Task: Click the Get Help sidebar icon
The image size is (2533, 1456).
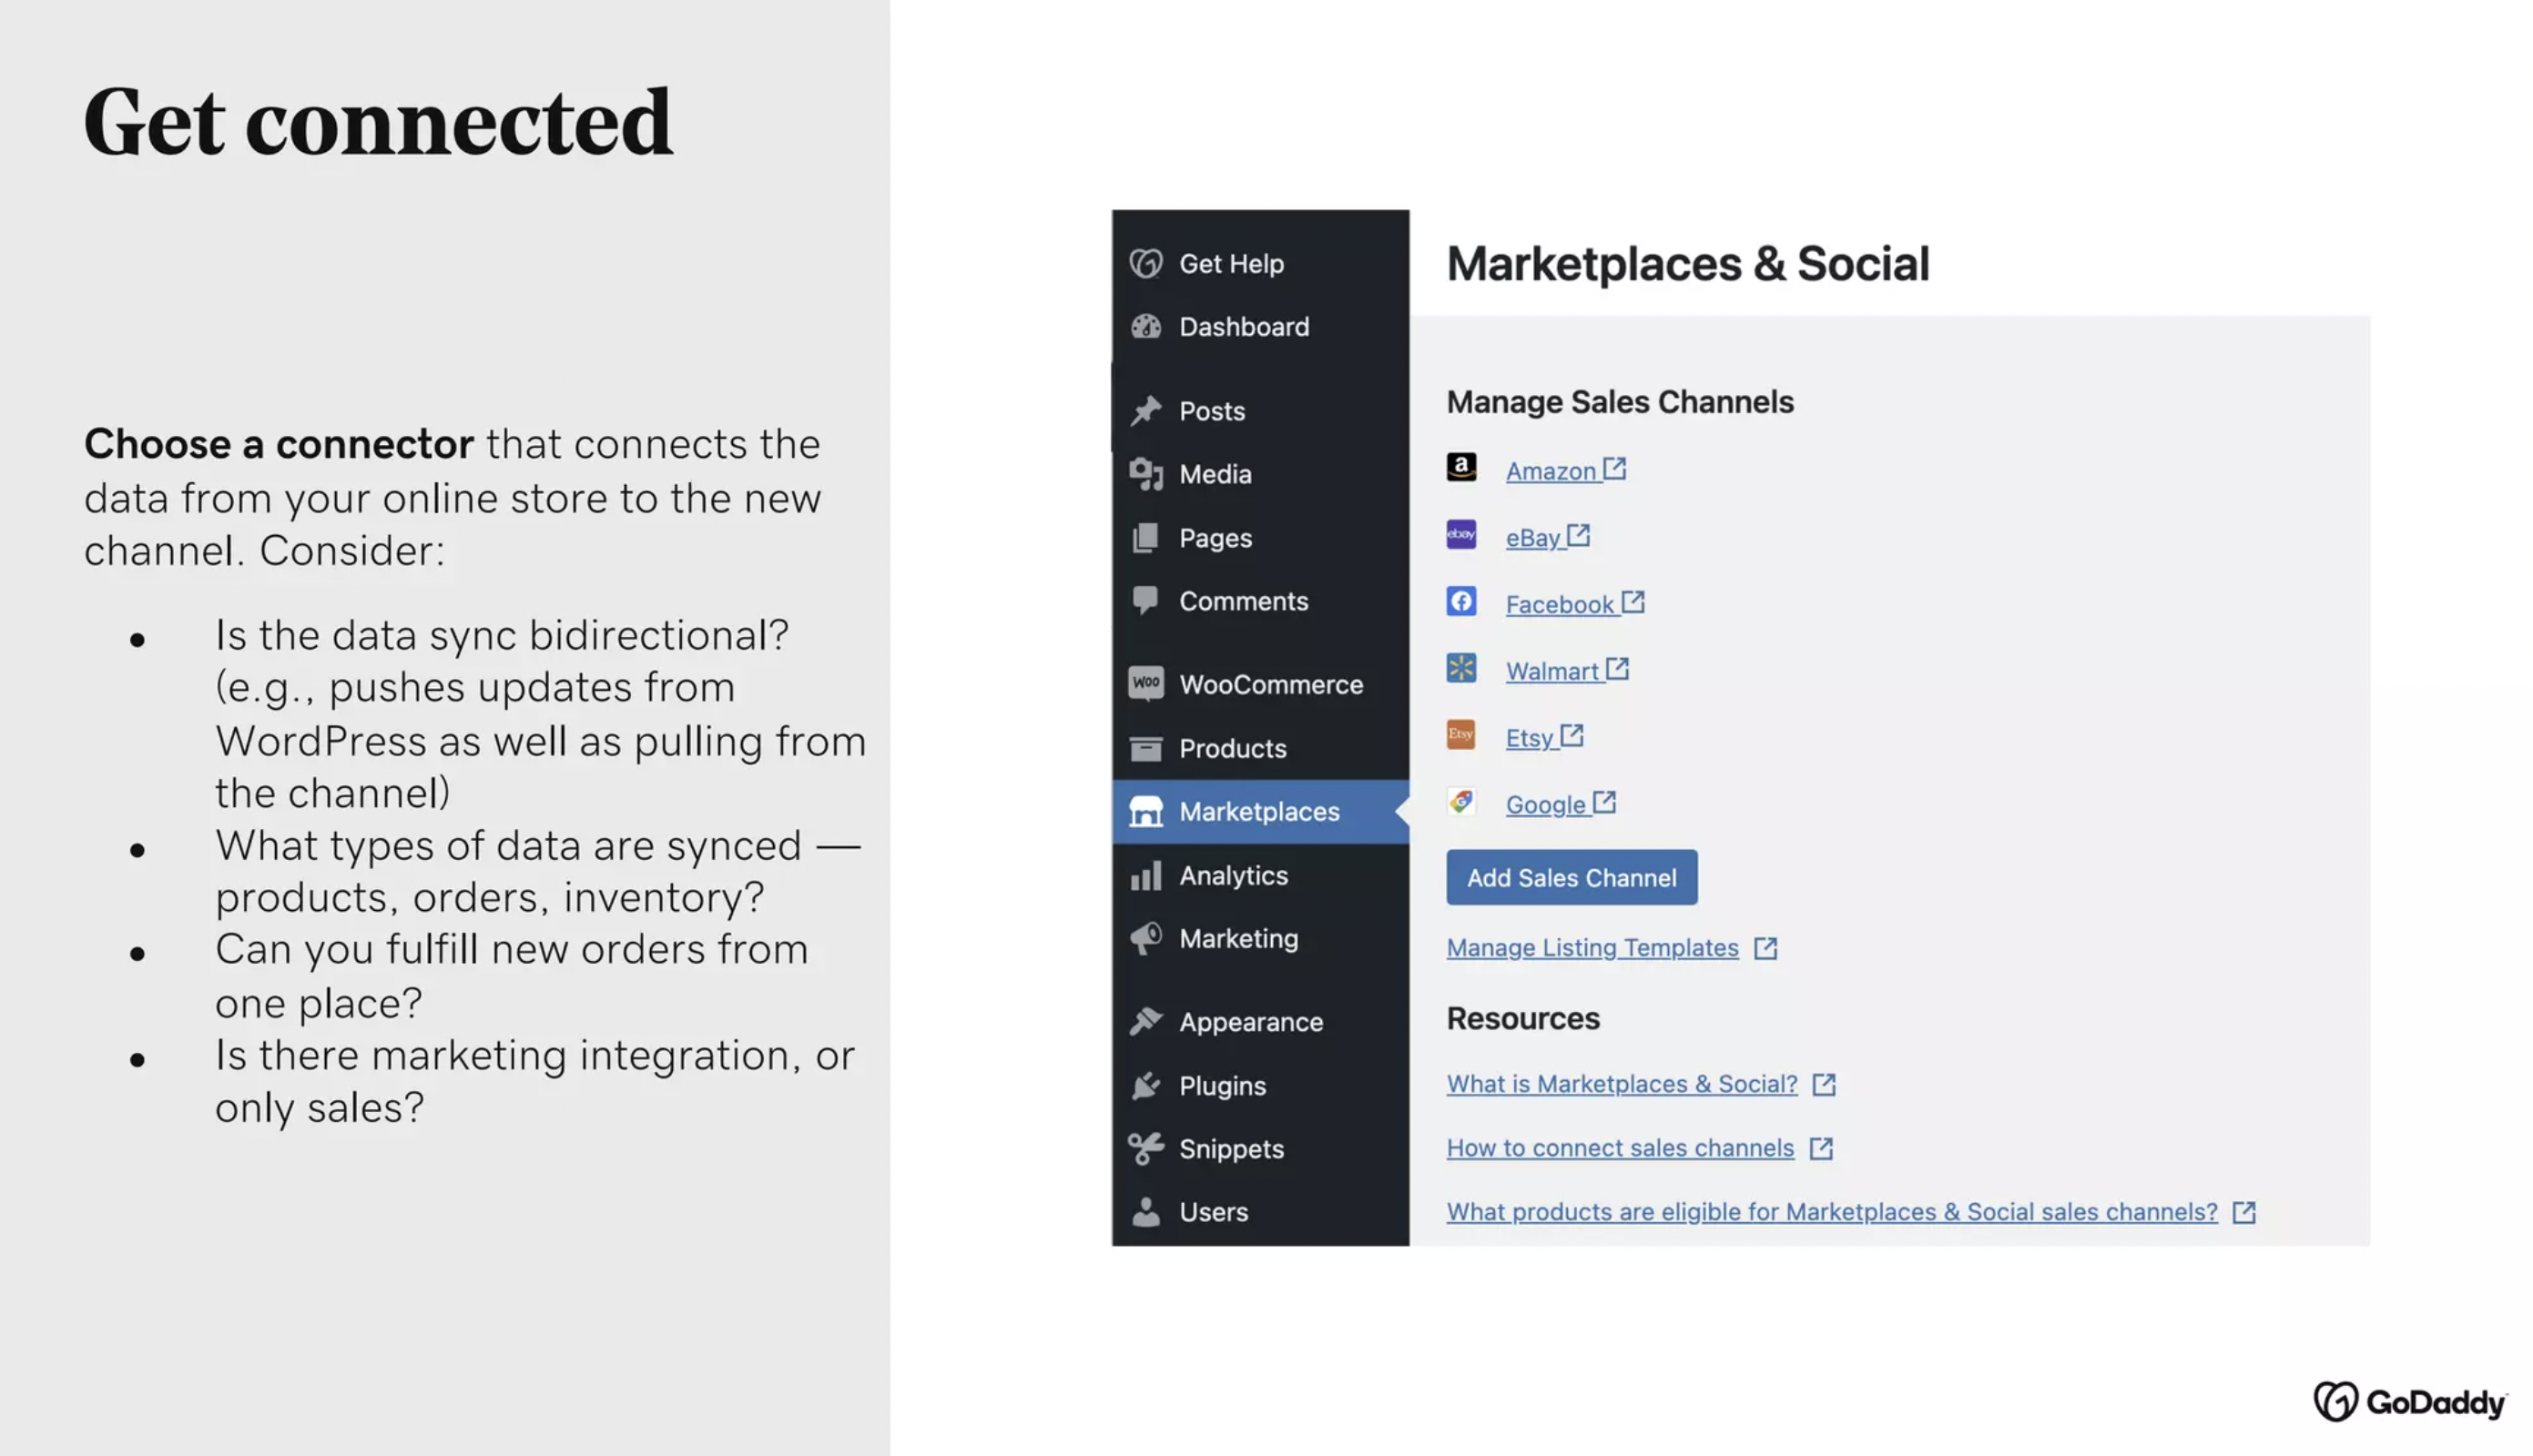Action: (1145, 263)
